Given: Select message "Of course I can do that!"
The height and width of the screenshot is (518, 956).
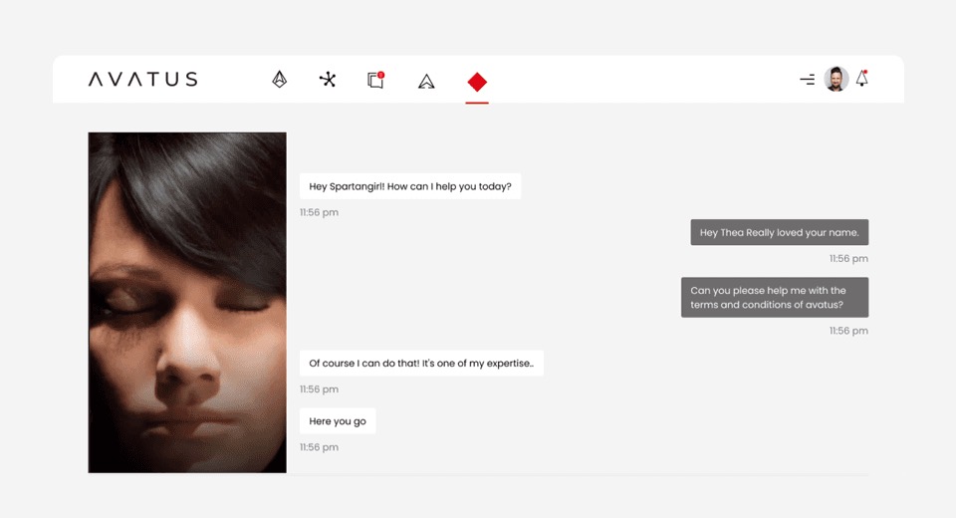Looking at the screenshot, I should tap(421, 363).
